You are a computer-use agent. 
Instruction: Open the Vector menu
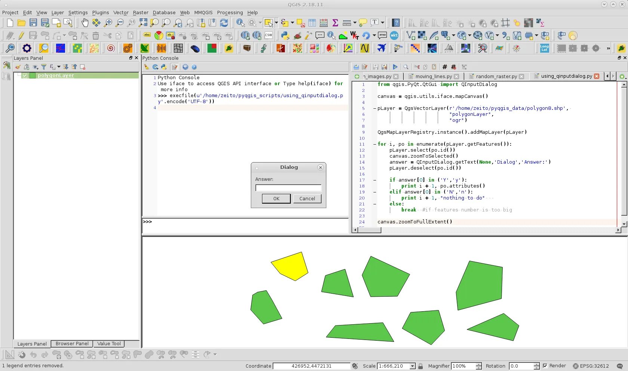point(121,12)
